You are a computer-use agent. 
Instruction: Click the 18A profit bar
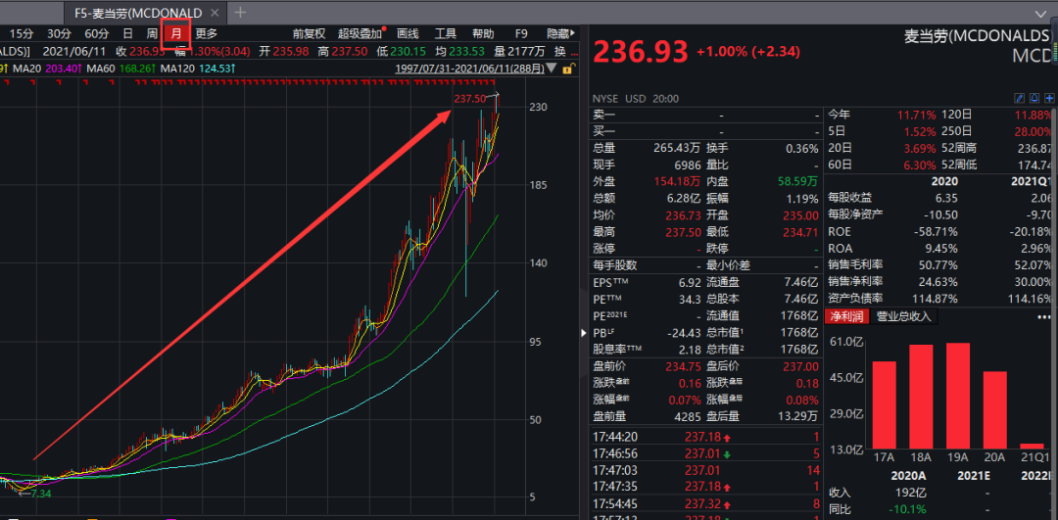pyautogui.click(x=921, y=398)
